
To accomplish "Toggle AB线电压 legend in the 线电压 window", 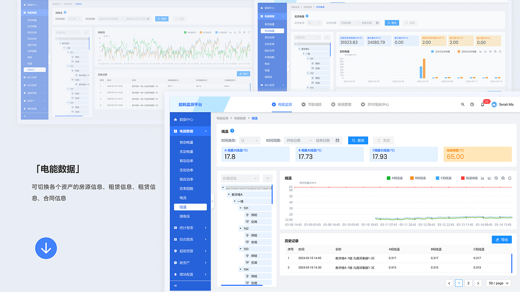I will pyautogui.click(x=191, y=32).
